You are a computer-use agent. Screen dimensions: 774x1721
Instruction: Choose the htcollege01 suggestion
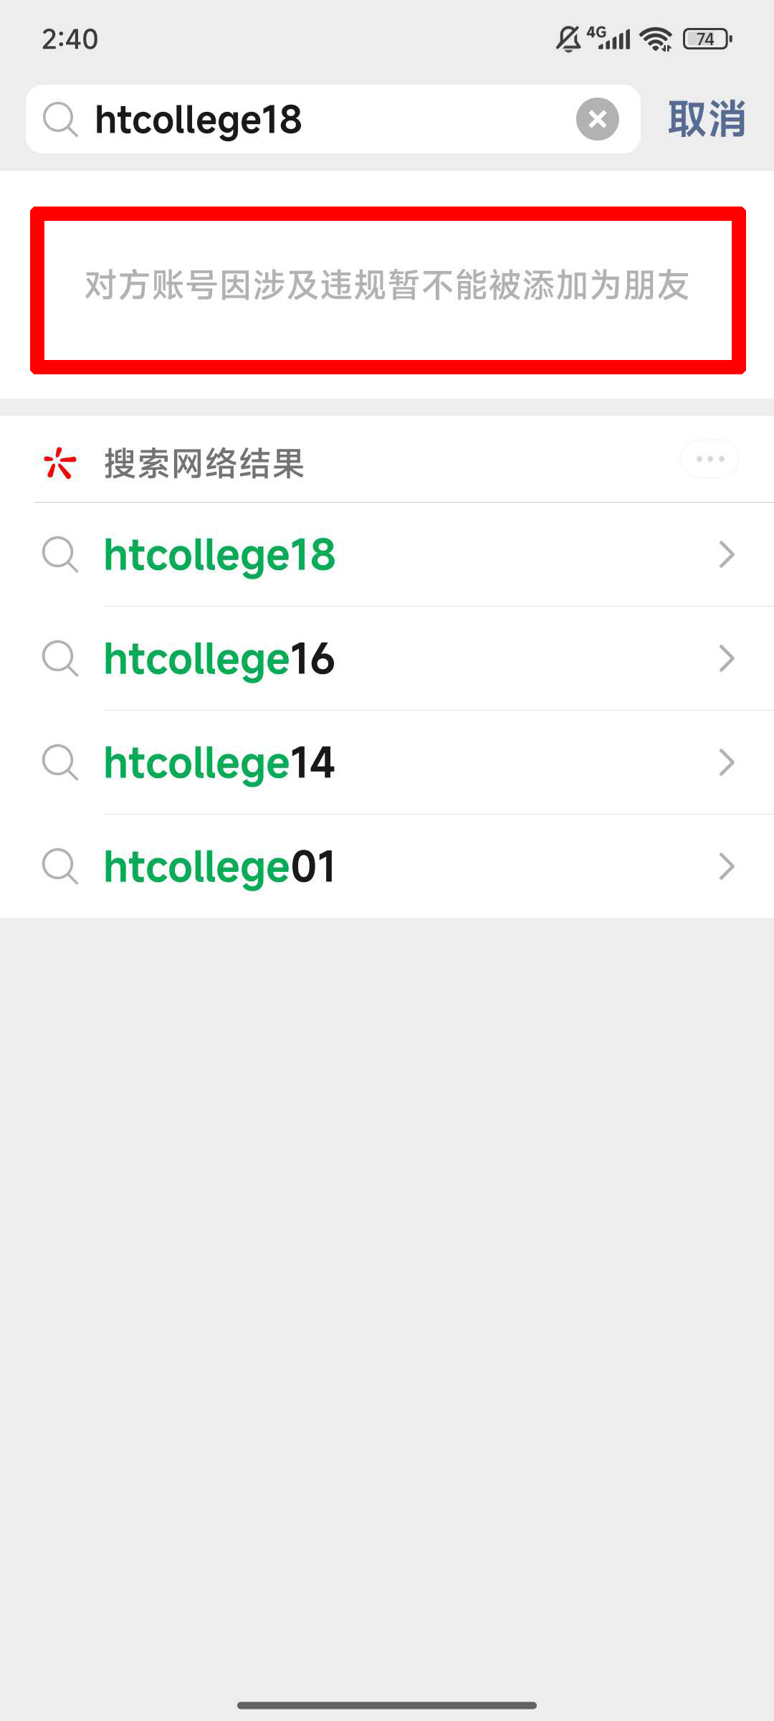(x=219, y=867)
